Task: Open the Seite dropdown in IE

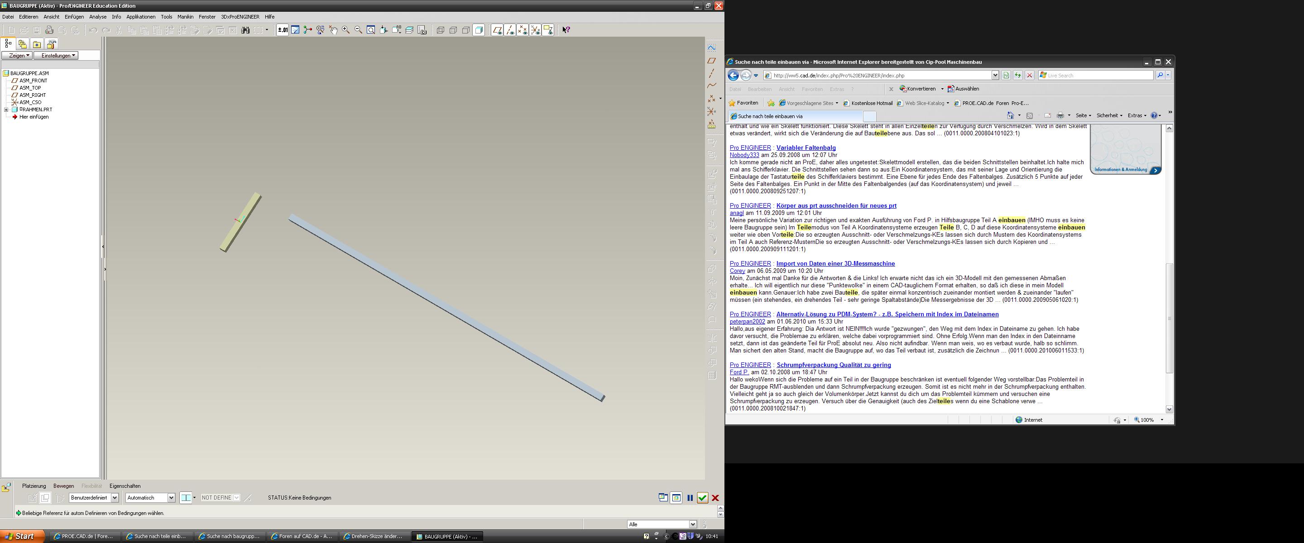Action: 1083,115
